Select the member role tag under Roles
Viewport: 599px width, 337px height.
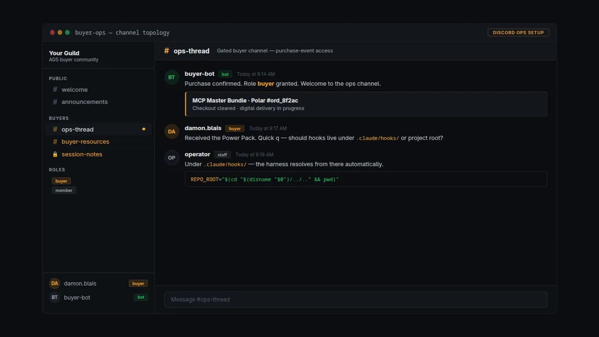click(x=64, y=190)
